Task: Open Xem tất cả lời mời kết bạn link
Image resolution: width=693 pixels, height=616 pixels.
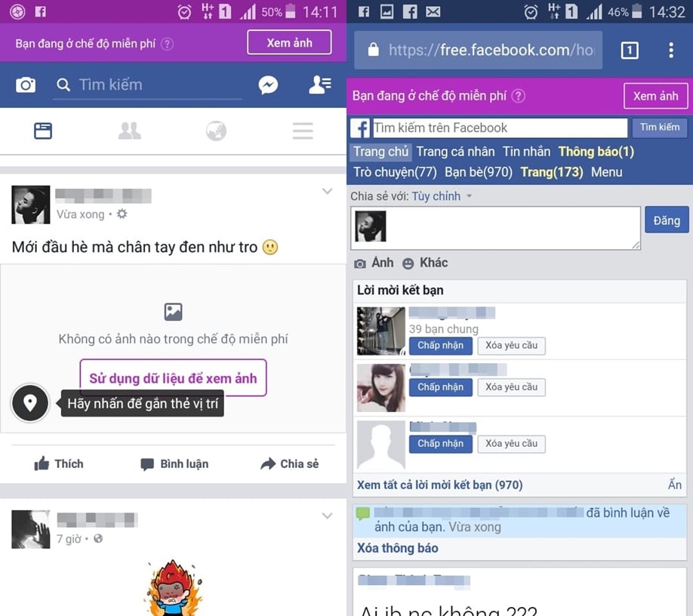Action: [x=440, y=485]
